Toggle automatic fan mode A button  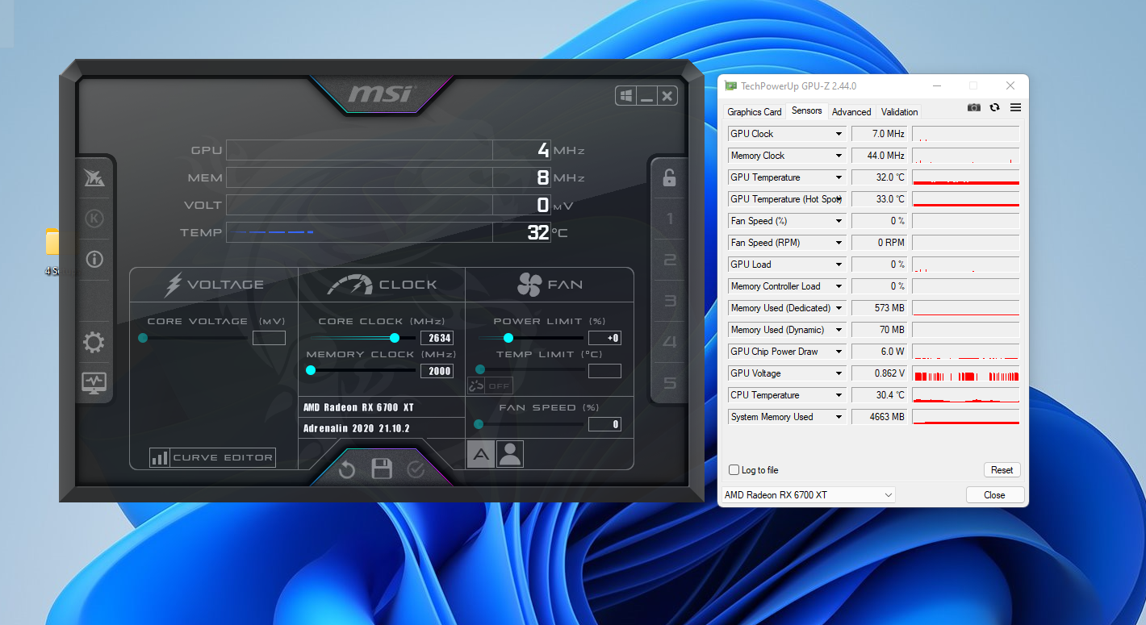pos(480,454)
